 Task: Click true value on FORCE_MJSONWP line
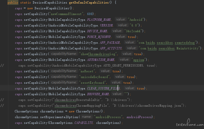point(131,37)
